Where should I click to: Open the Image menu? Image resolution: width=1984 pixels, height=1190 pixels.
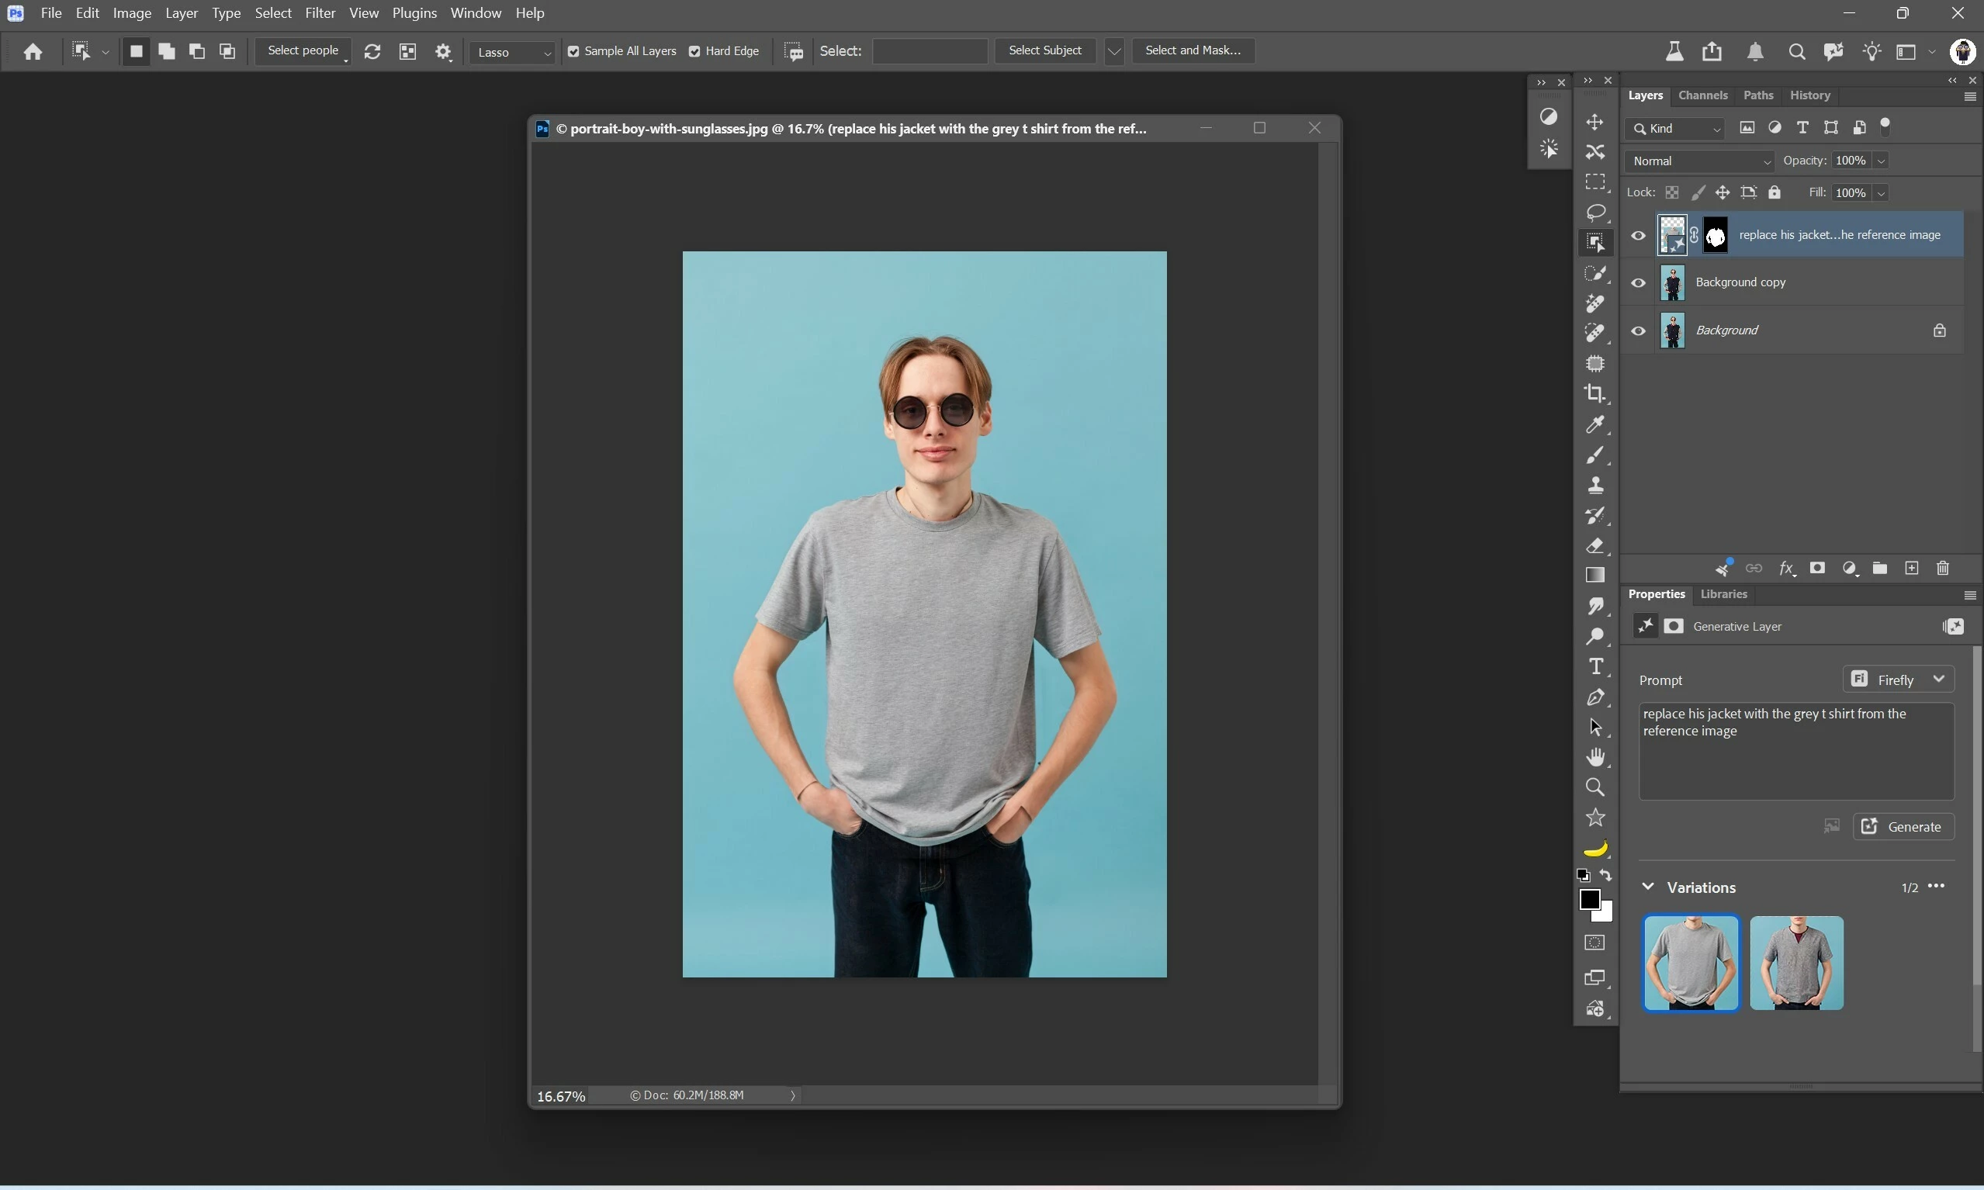point(133,13)
